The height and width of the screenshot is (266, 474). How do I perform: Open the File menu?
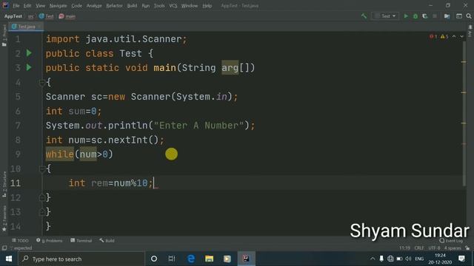[16, 6]
